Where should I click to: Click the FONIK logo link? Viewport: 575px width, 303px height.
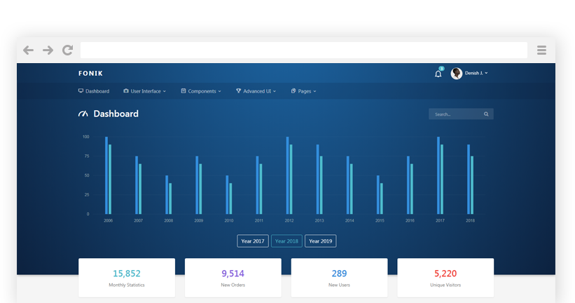tap(90, 73)
